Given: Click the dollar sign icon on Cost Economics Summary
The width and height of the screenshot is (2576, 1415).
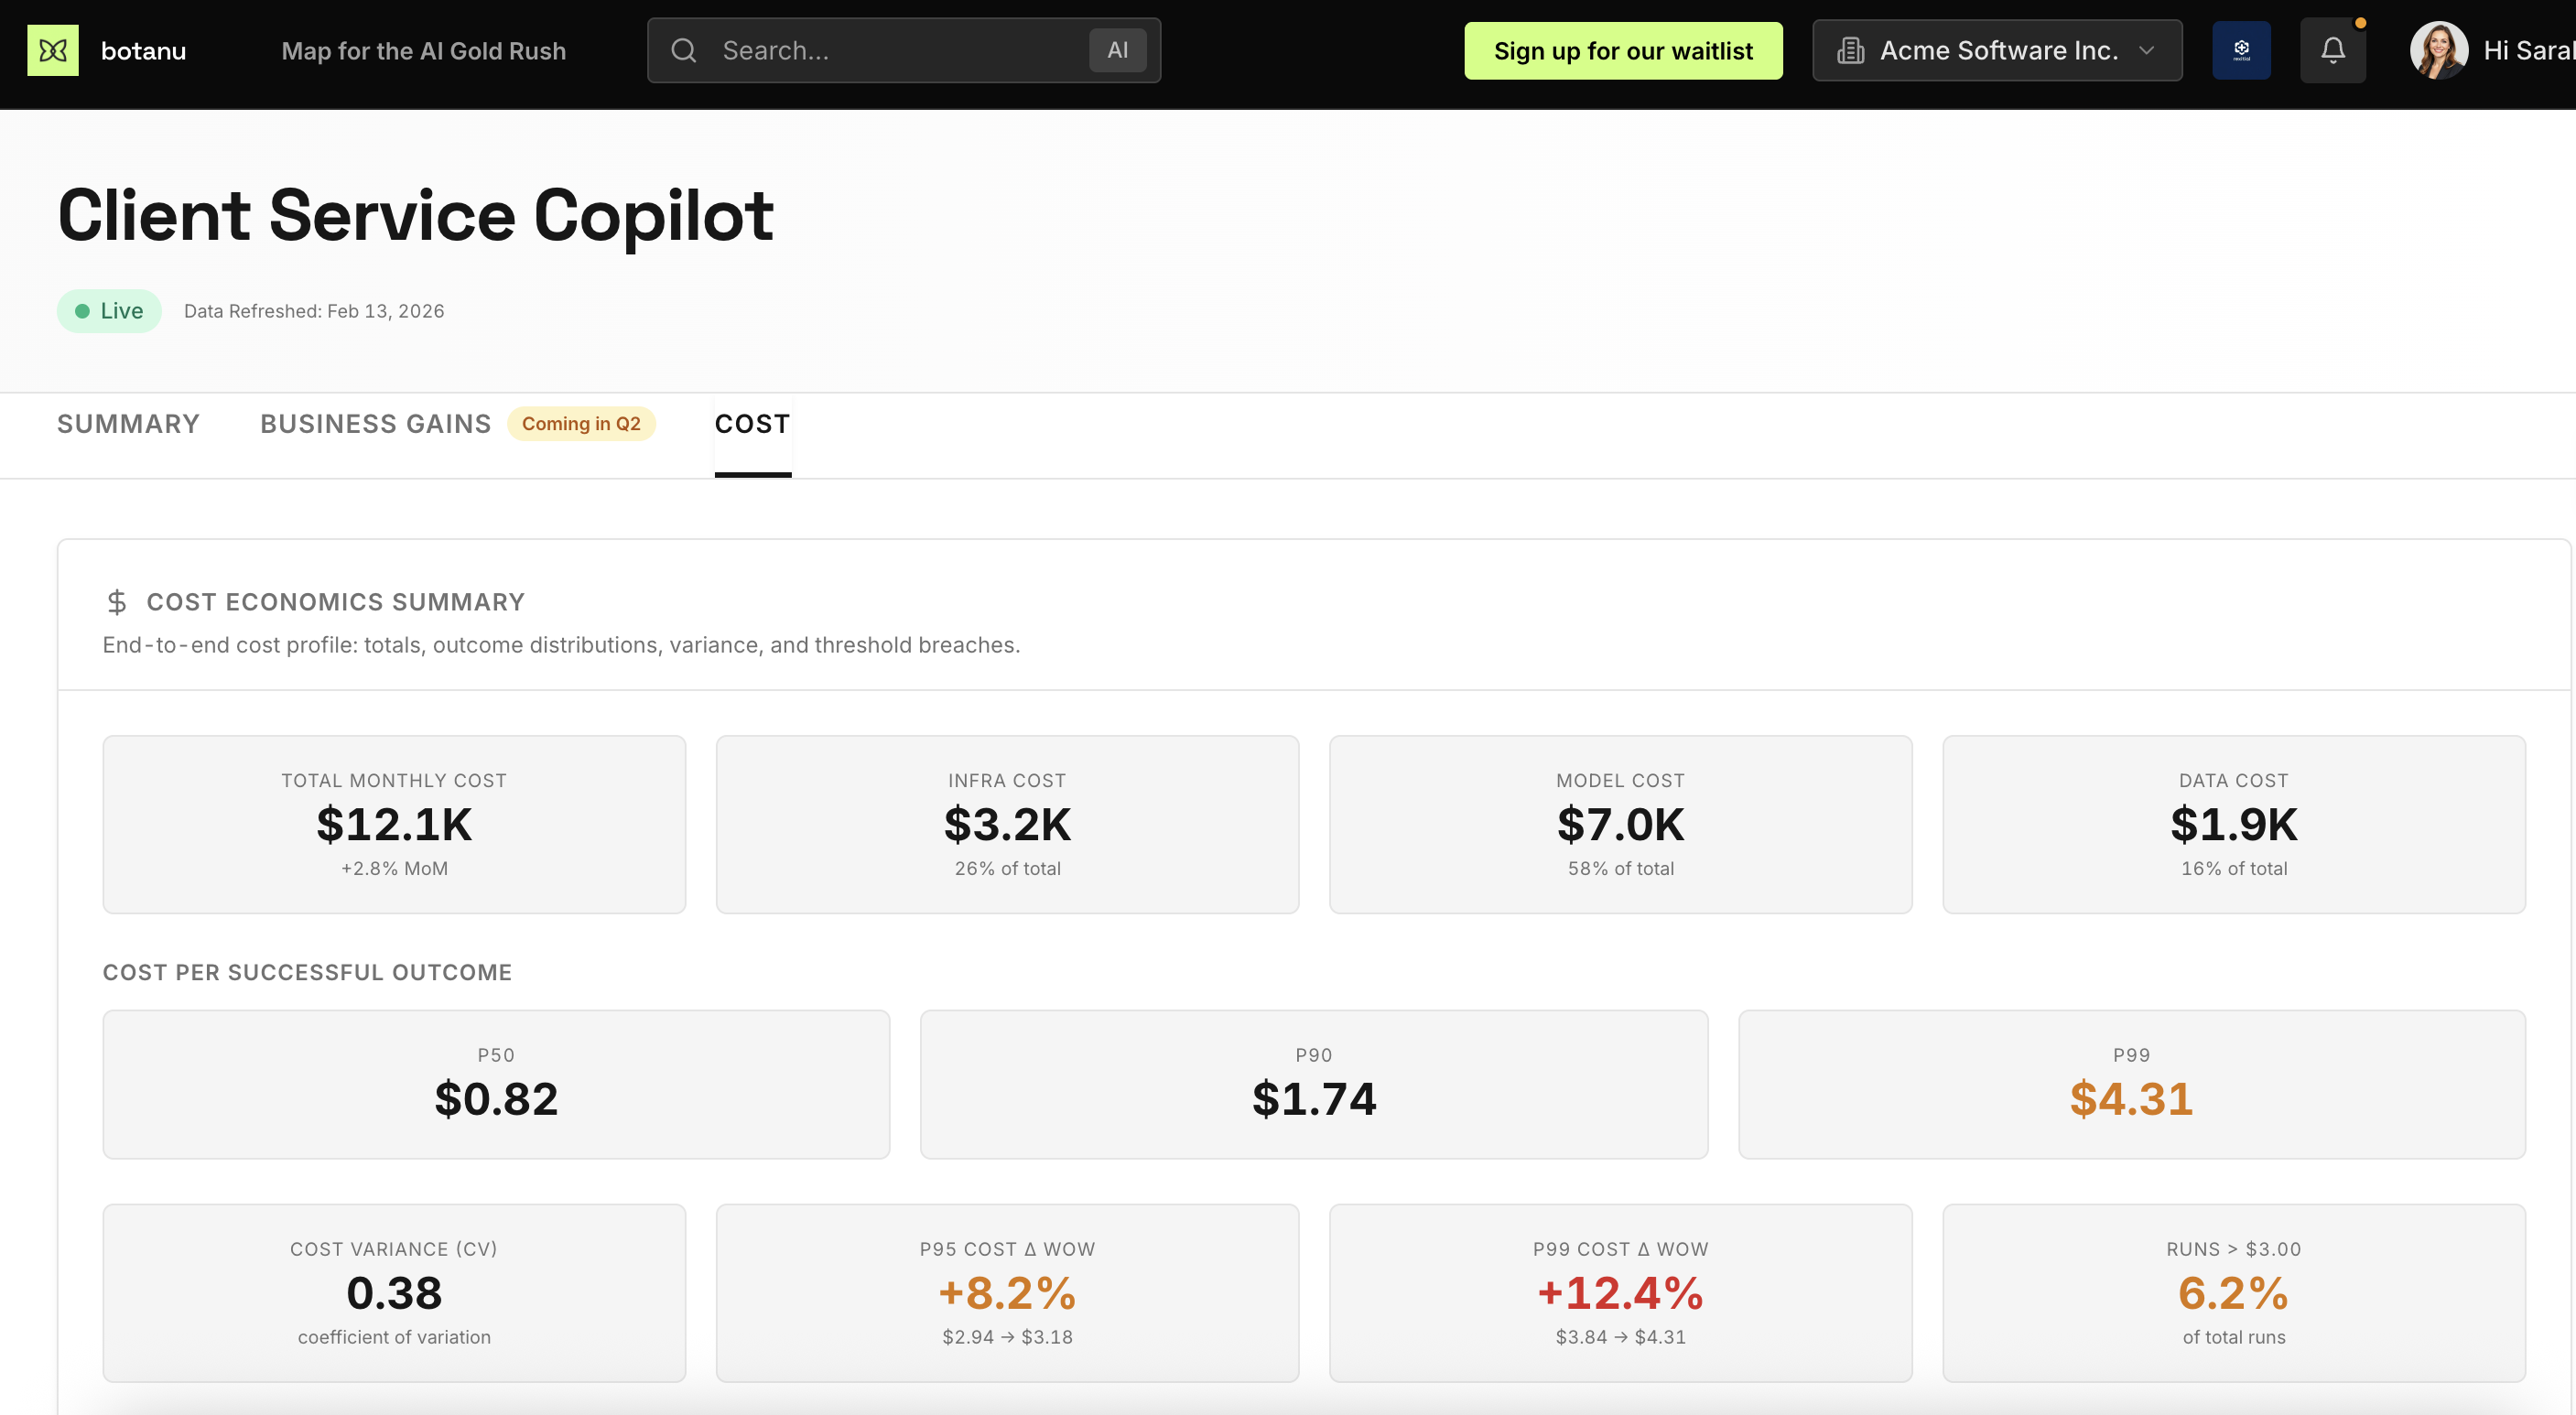Looking at the screenshot, I should [117, 601].
